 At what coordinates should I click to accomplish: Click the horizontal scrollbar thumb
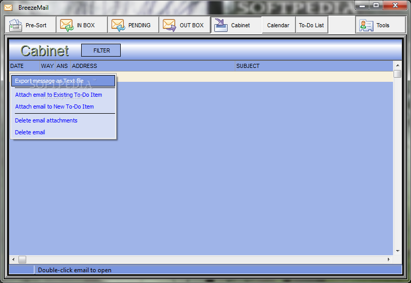pyautogui.click(x=22, y=260)
